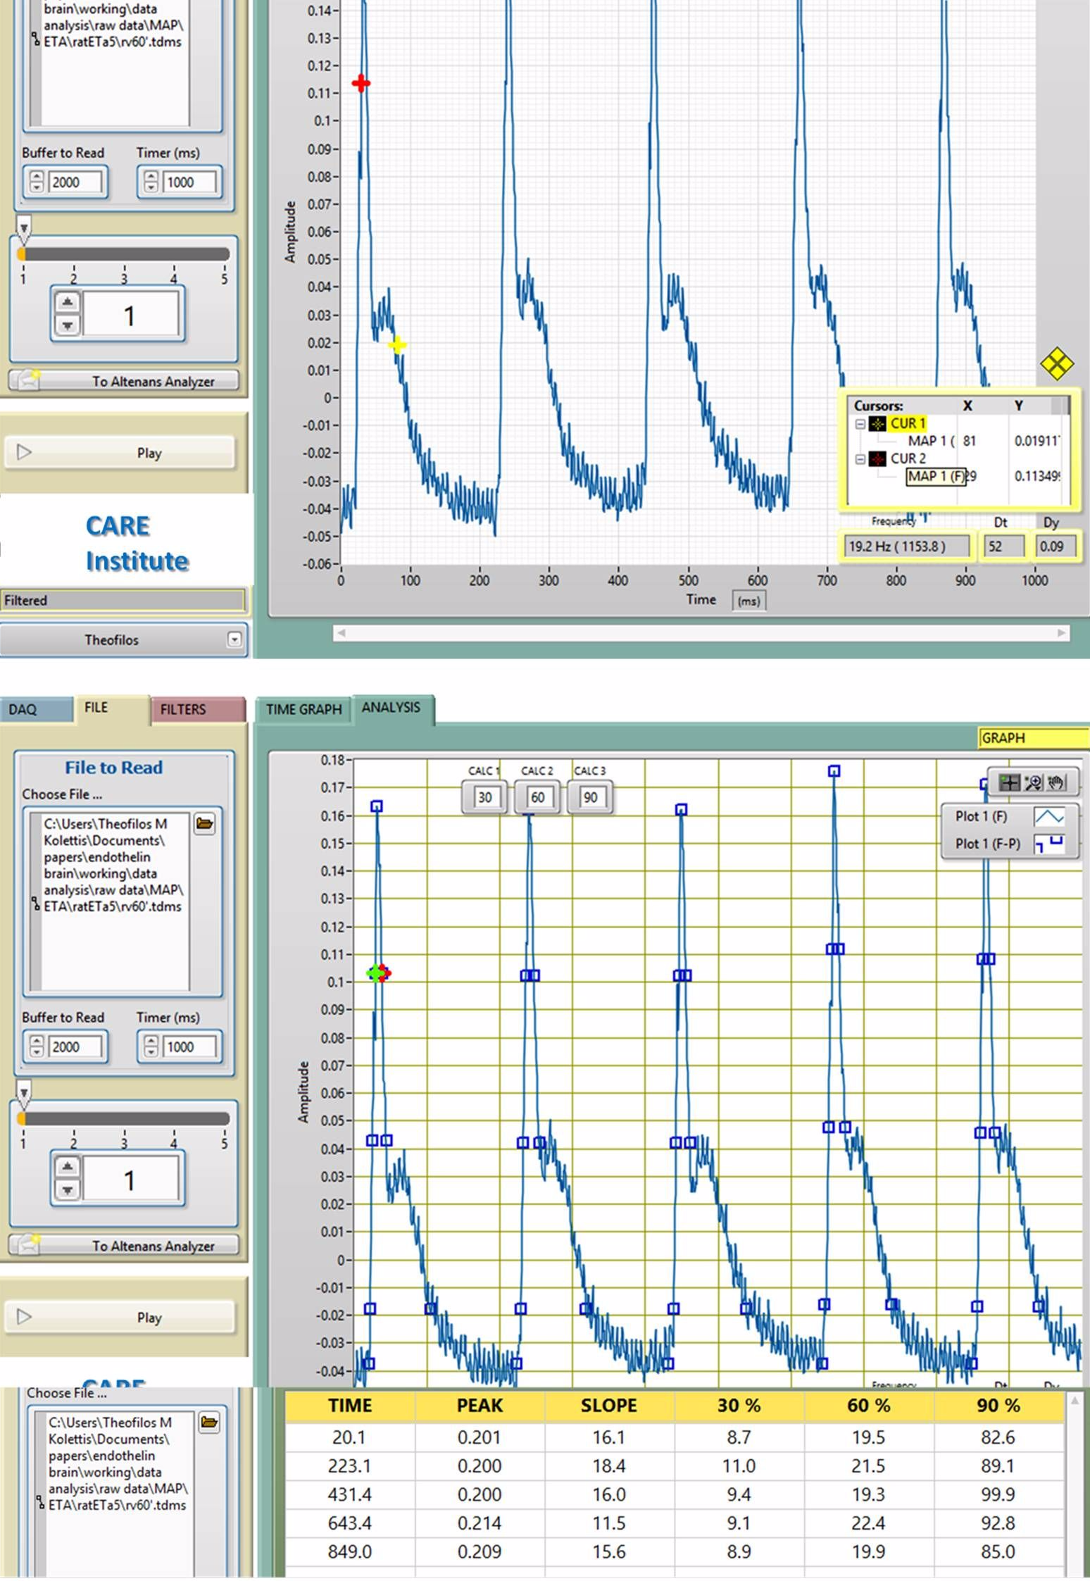This screenshot has width=1090, height=1581.
Task: Click the Plot 1 (F) legend label
Action: coord(981,816)
